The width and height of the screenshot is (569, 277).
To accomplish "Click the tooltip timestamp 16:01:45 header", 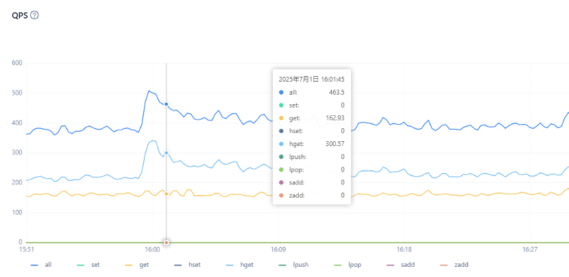I will (311, 79).
